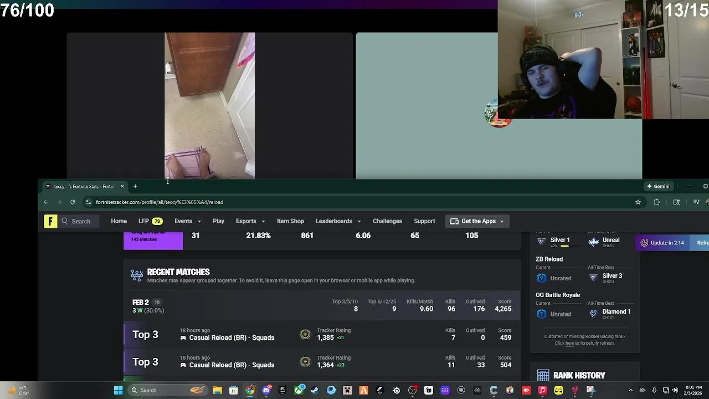The height and width of the screenshot is (399, 709).
Task: Click the Silver 1 current rank badge
Action: [542, 242]
